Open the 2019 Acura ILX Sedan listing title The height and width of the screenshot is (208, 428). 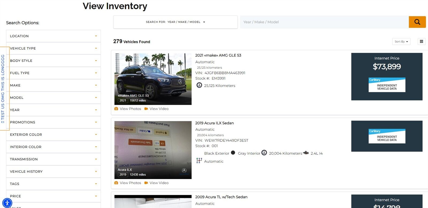tap(214, 123)
